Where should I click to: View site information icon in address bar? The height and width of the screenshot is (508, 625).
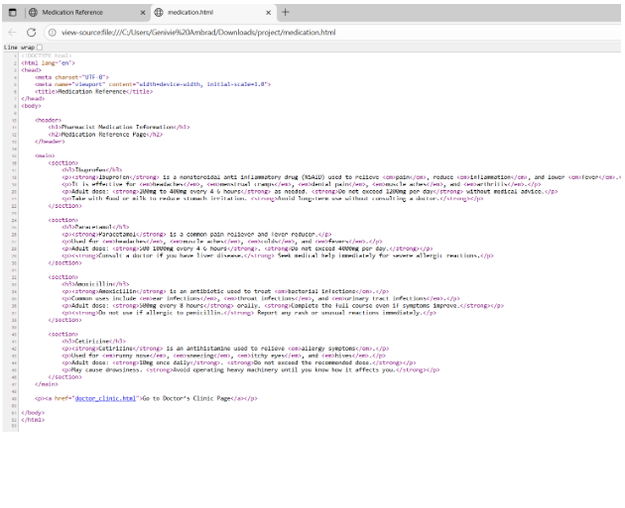tap(53, 33)
